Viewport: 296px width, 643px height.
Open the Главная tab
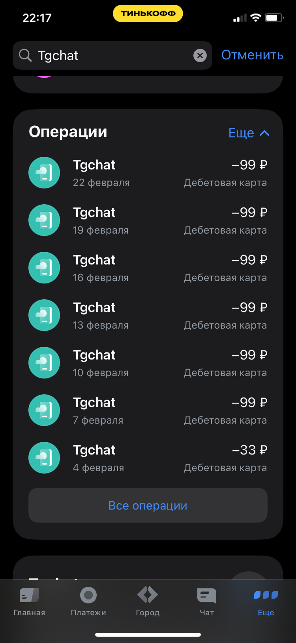(29, 601)
